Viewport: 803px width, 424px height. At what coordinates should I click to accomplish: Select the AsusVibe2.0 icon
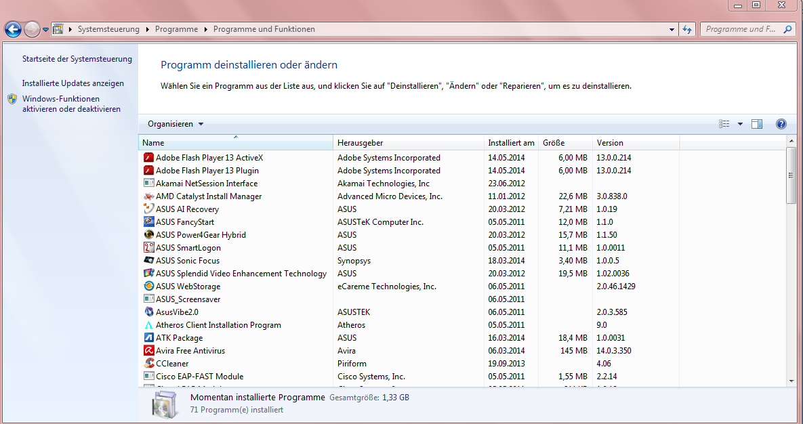[x=148, y=312]
